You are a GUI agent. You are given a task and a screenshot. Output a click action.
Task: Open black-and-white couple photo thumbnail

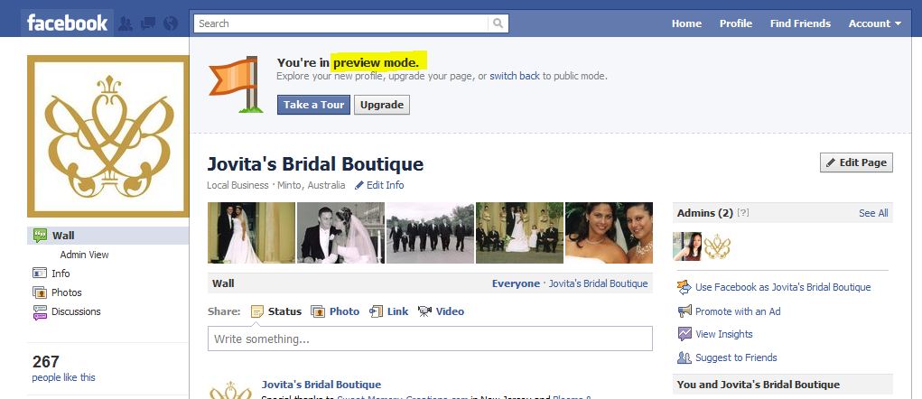tap(340, 233)
